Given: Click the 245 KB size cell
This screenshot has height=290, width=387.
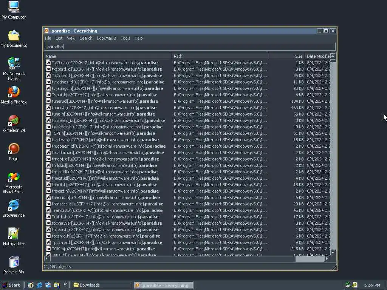Looking at the screenshot, I should click(297, 248).
